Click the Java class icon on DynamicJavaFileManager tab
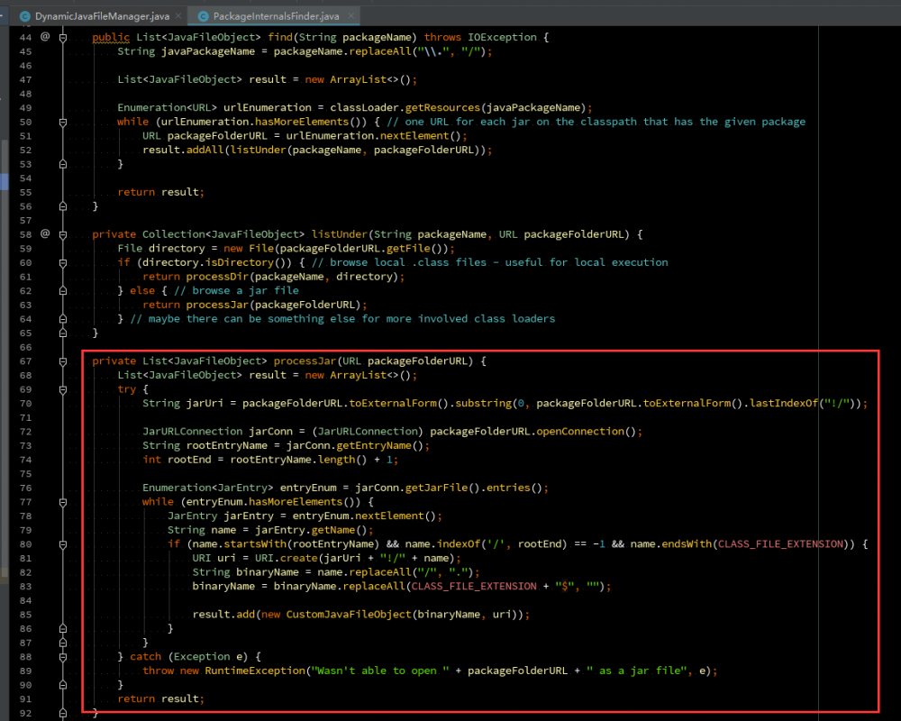The width and height of the screenshot is (901, 721). coord(23,16)
